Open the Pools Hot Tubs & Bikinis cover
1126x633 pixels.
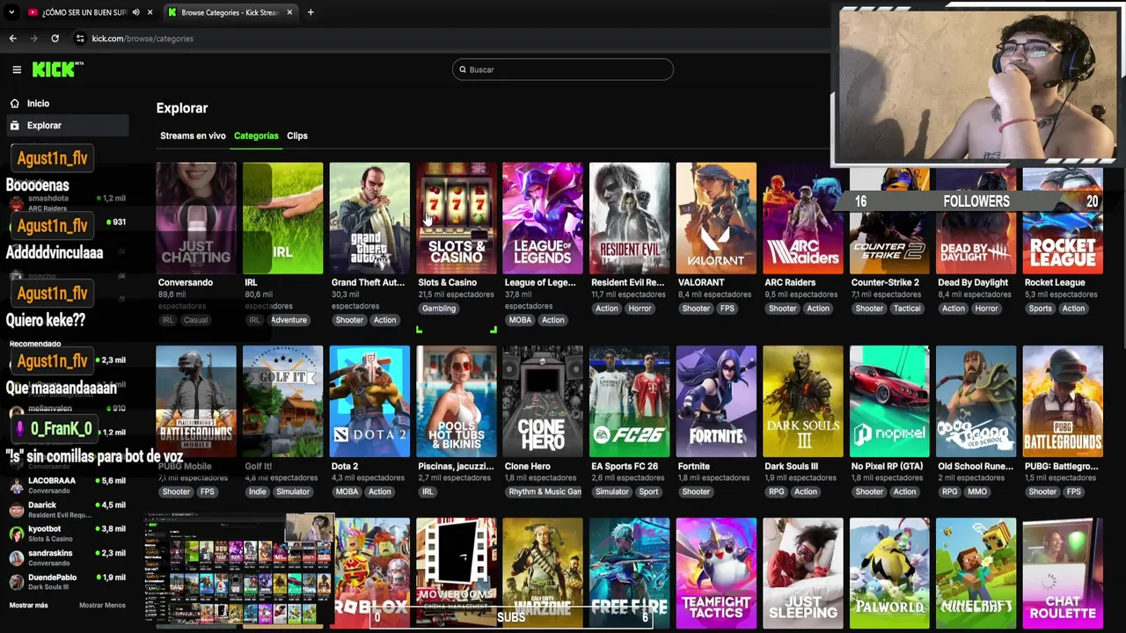point(456,401)
